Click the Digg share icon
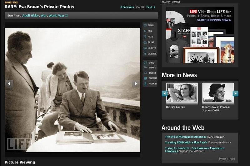This screenshot has height=166, width=250. 145,63
